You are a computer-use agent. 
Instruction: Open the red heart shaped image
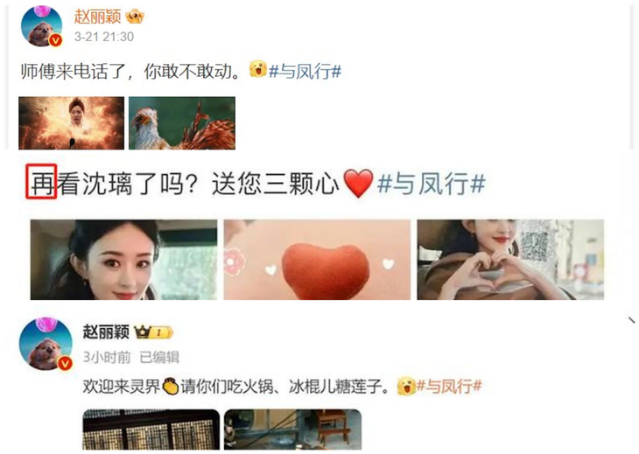coord(317,260)
